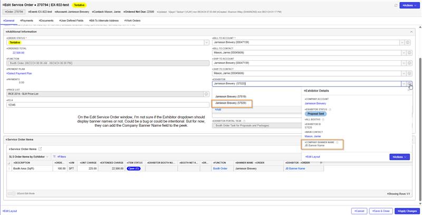The height and width of the screenshot is (215, 422).
Task: Pop out Service Order Items grid
Action: click(x=40, y=149)
